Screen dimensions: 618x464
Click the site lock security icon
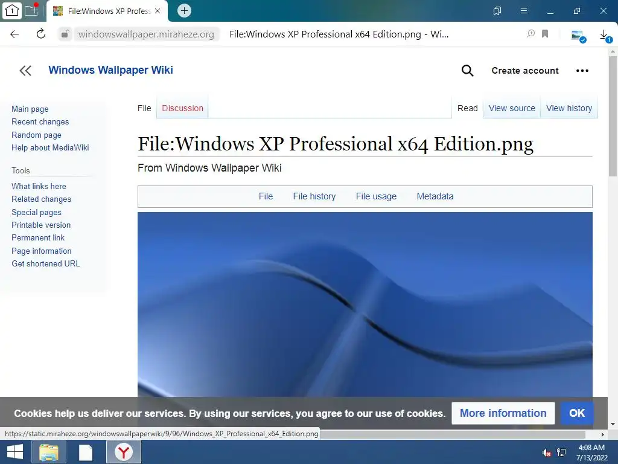65,34
